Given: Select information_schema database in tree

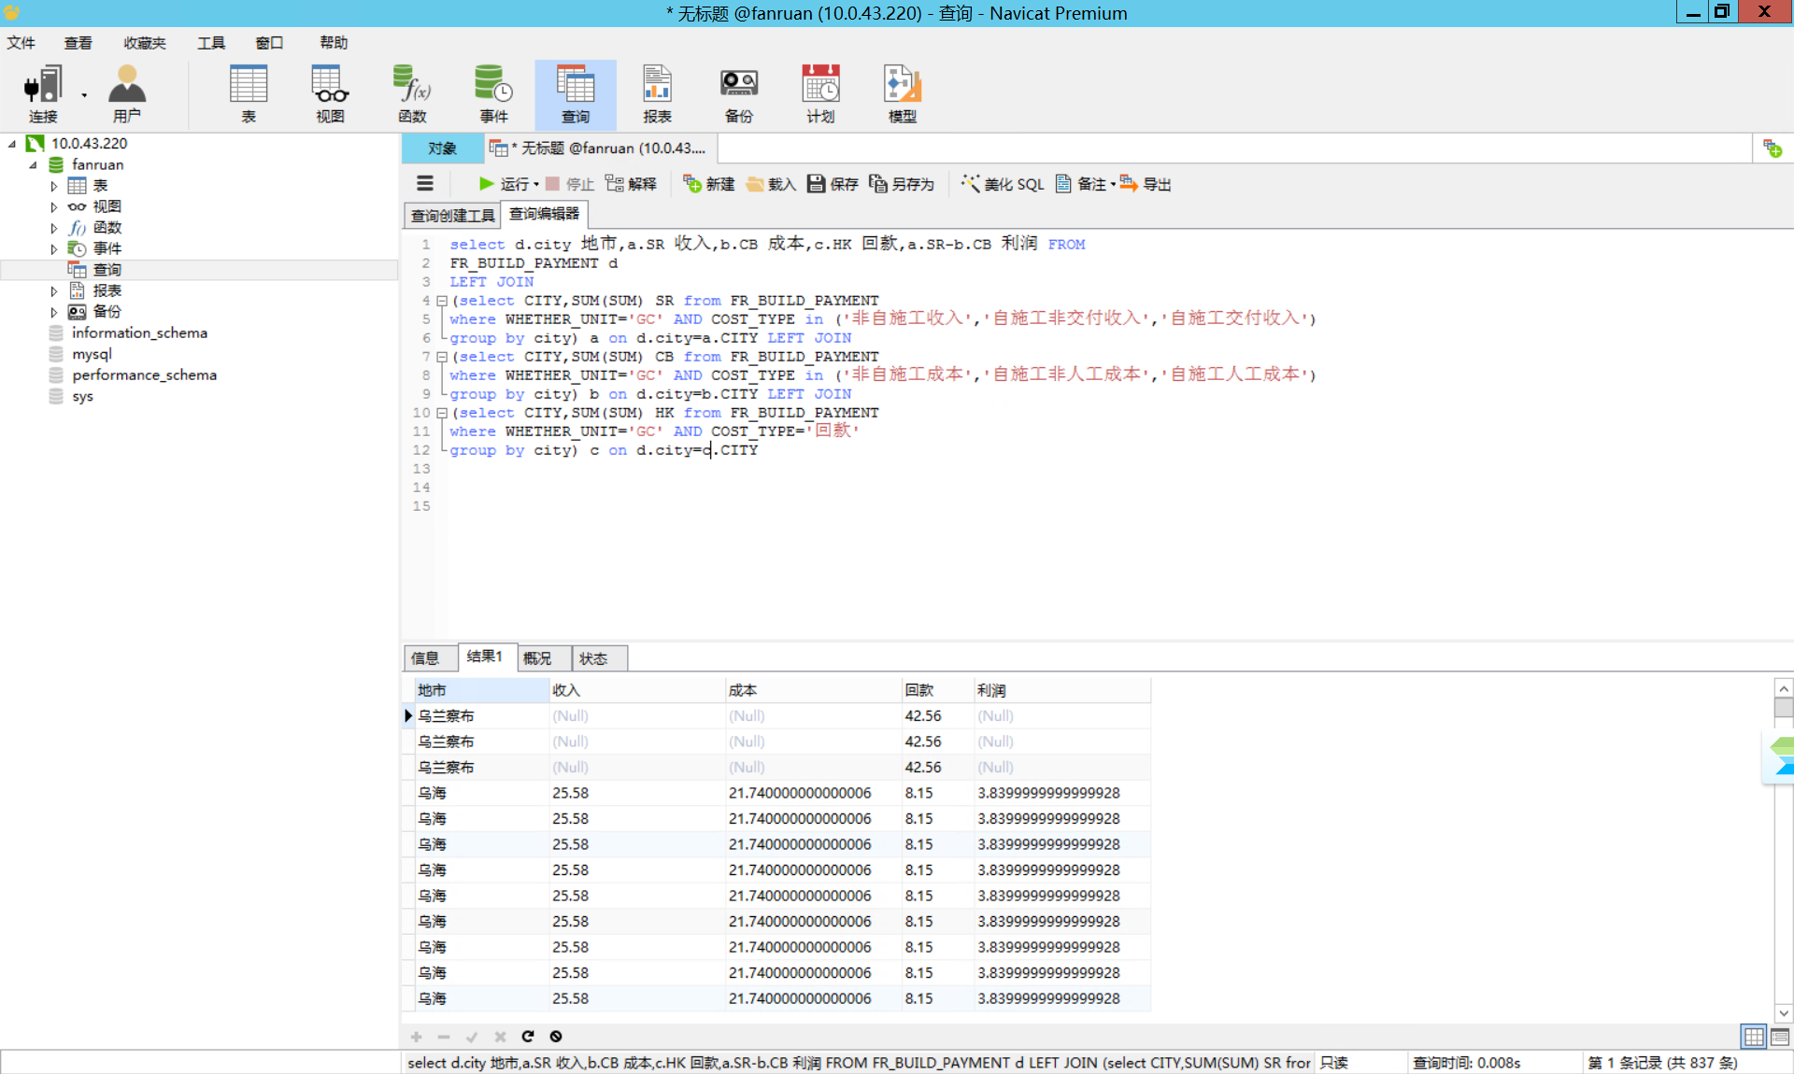Looking at the screenshot, I should pyautogui.click(x=139, y=333).
